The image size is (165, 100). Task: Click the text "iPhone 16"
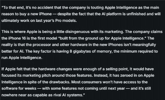coord(17,38)
